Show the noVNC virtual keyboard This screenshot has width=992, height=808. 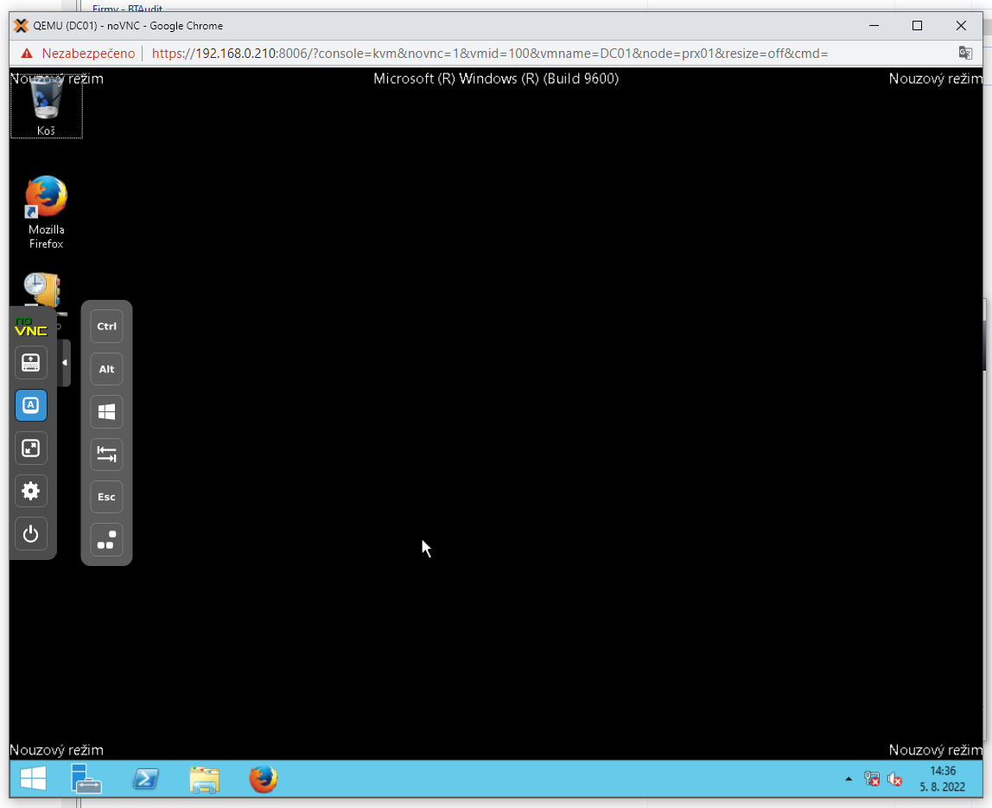point(31,362)
